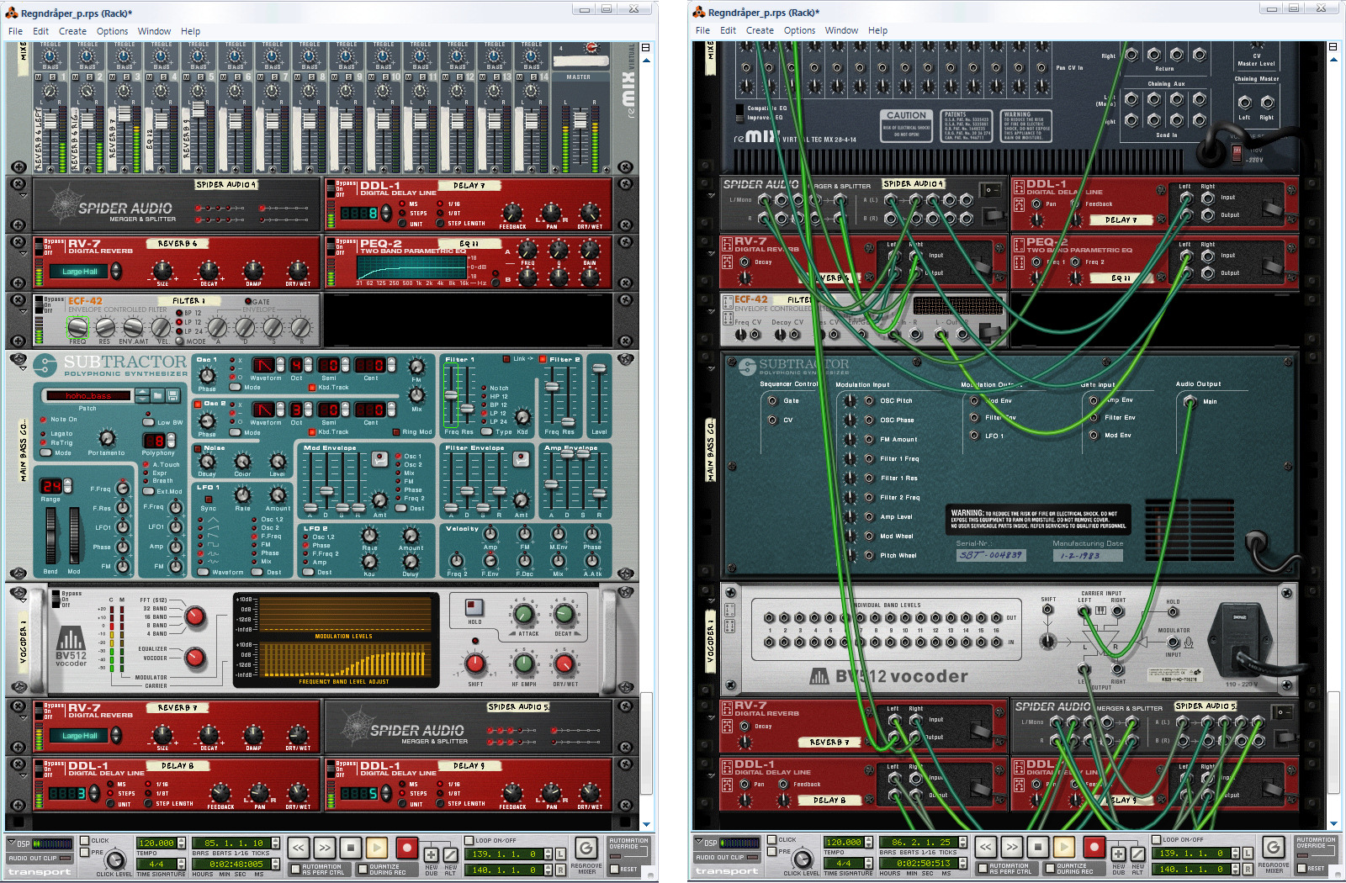Click Subtractor save patch floppy icon
This screenshot has height=883, width=1346.
coord(172,394)
